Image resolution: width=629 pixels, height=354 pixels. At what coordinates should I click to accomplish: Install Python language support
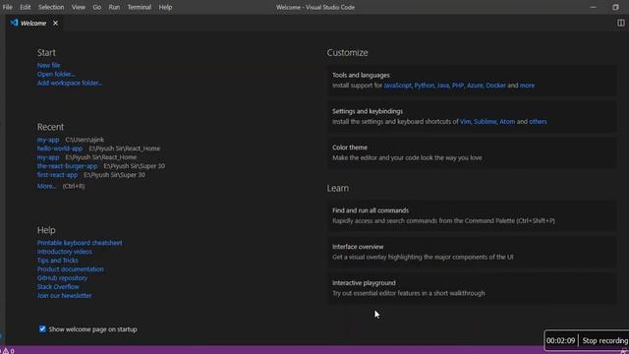(x=424, y=86)
